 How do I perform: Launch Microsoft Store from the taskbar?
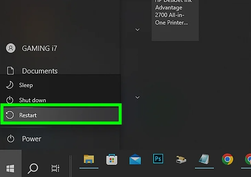point(112,159)
